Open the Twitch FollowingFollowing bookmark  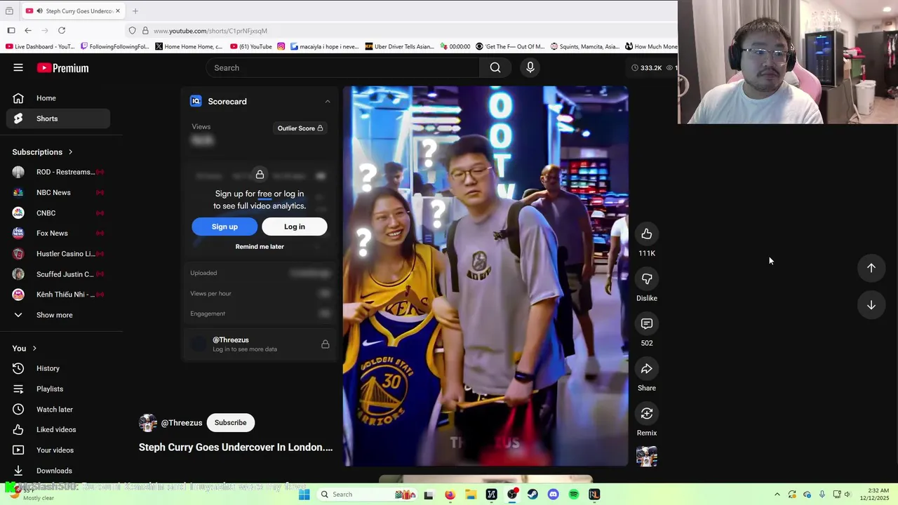(115, 46)
